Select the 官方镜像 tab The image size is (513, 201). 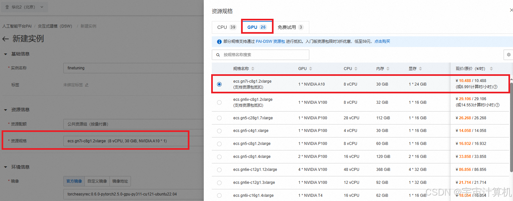click(x=74, y=181)
